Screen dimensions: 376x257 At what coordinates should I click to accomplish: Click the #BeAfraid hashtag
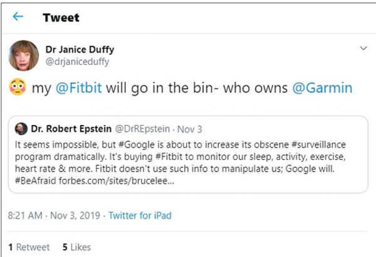coord(36,181)
